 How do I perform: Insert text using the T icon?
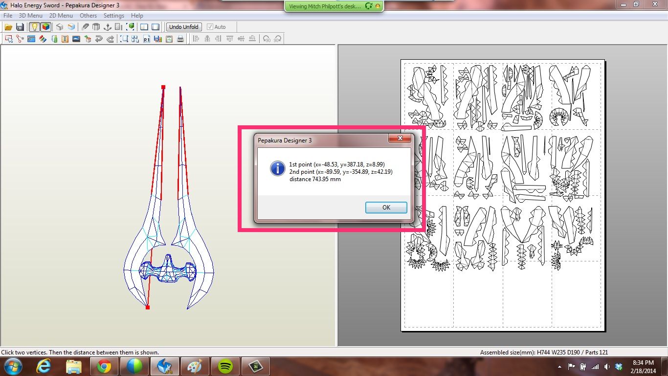click(66, 39)
